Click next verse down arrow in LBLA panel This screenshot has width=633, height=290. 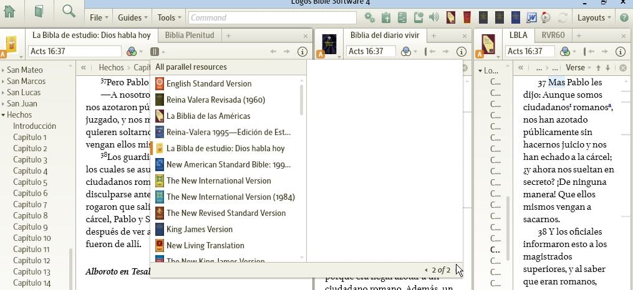[x=608, y=68]
